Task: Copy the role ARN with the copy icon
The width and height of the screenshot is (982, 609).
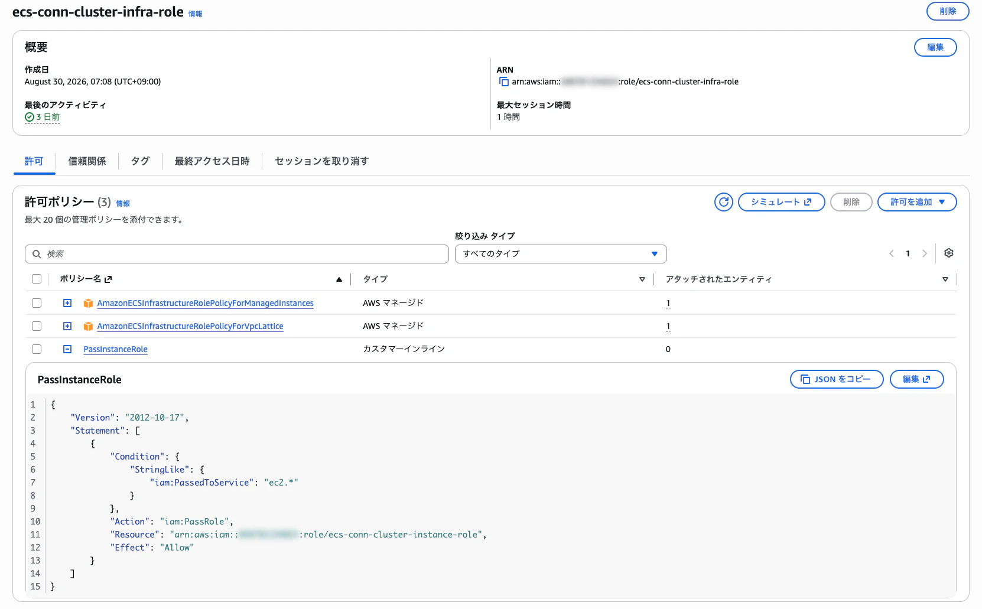Action: [504, 82]
